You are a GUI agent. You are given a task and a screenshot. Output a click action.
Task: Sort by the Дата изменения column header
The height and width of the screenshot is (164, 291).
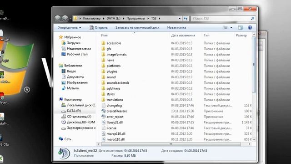[x=183, y=36]
